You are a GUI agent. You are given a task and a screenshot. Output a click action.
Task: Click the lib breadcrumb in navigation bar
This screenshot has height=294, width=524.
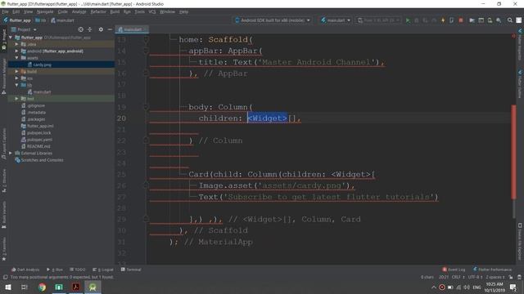[x=41, y=20]
